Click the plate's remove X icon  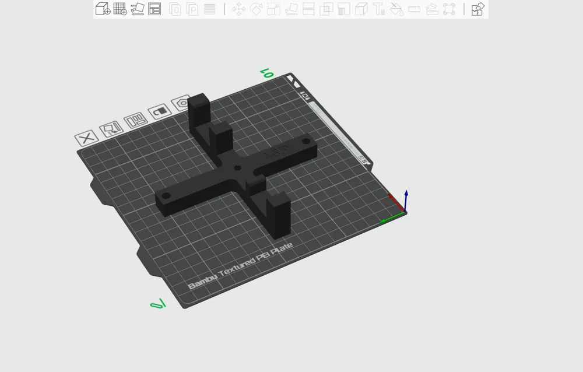coord(87,138)
